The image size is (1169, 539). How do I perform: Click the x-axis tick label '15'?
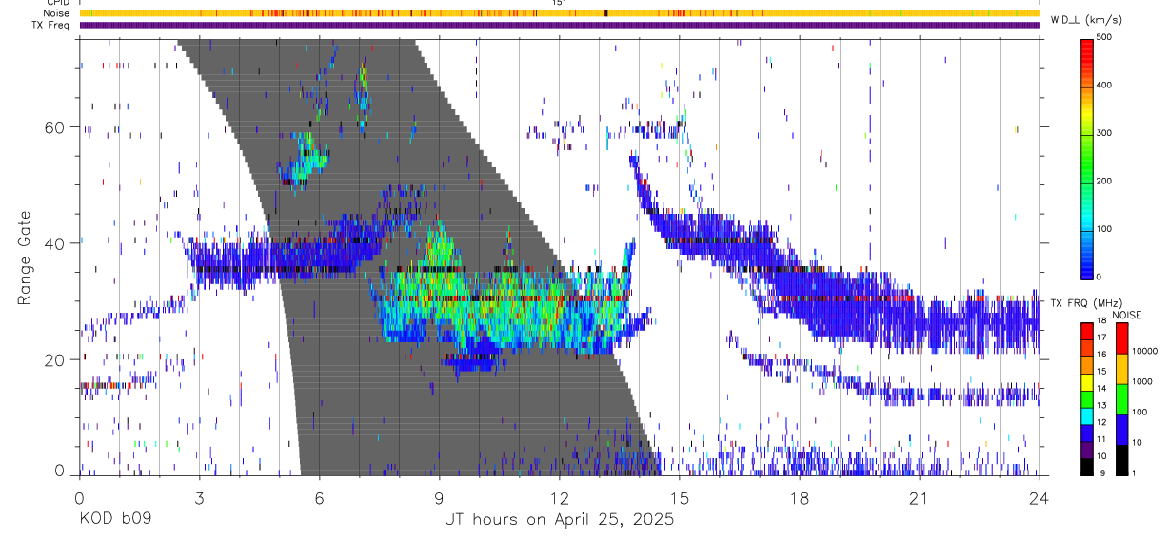point(680,497)
